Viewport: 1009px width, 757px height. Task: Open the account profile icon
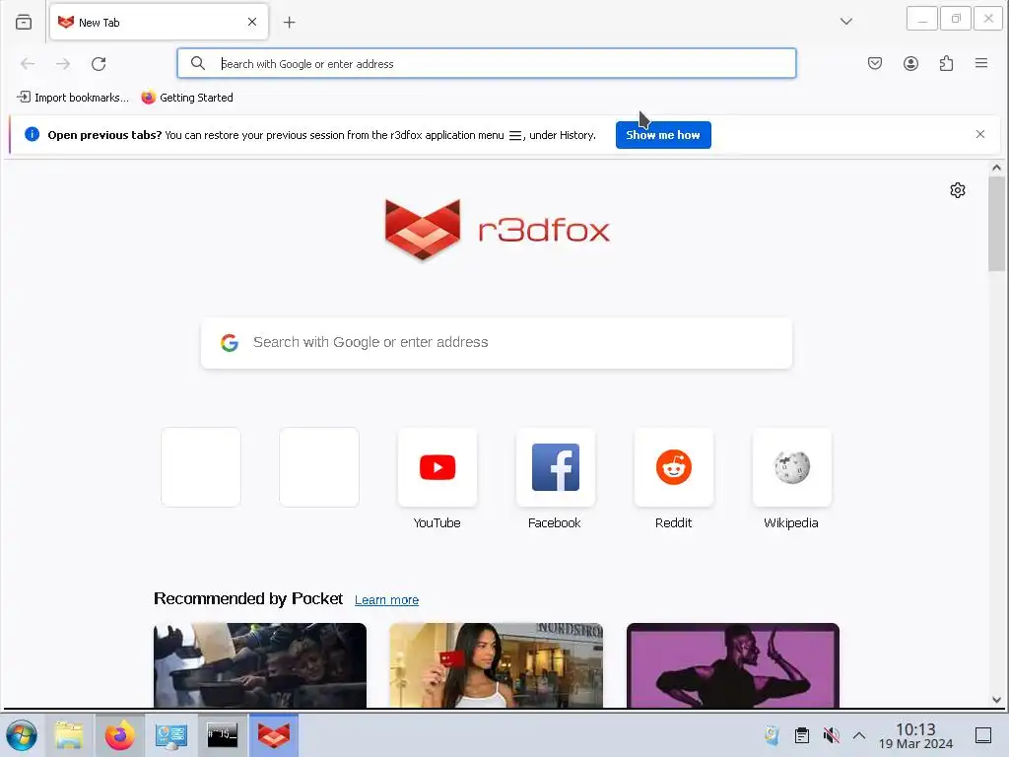pos(910,63)
